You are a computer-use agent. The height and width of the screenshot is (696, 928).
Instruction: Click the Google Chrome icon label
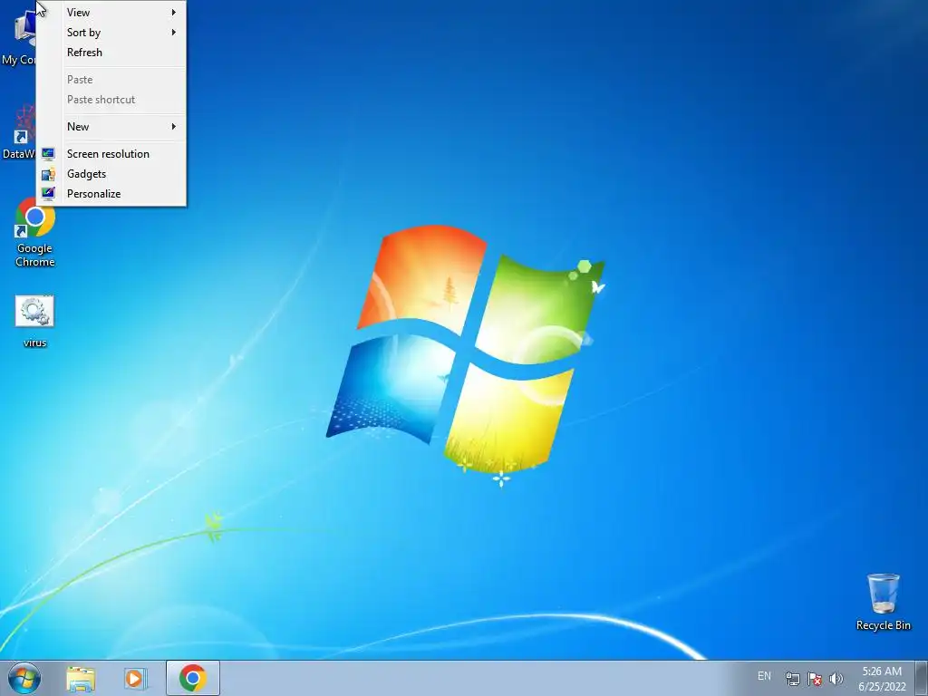(35, 255)
